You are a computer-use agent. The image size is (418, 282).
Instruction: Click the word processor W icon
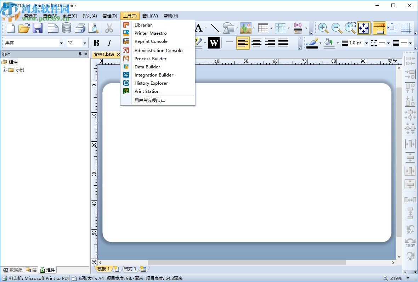coord(214,43)
